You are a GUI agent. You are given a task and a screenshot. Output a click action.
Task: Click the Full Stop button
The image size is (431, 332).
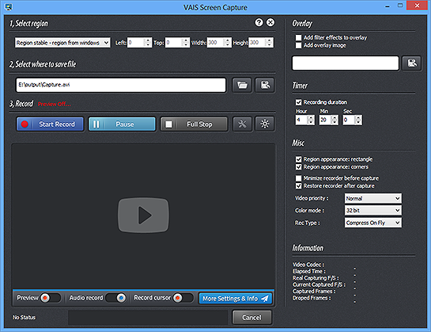pyautogui.click(x=194, y=124)
